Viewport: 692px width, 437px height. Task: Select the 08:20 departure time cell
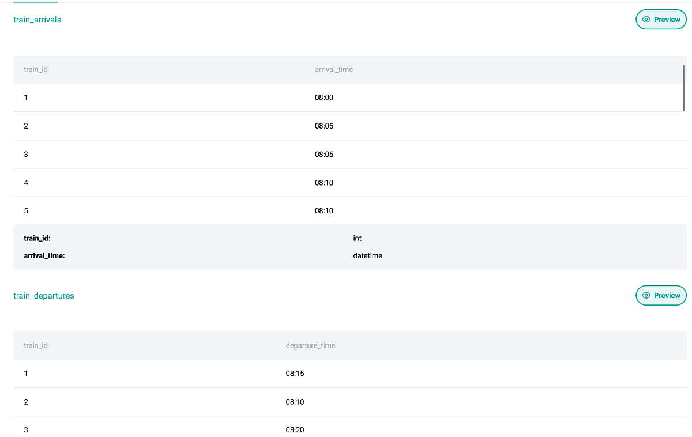[295, 430]
